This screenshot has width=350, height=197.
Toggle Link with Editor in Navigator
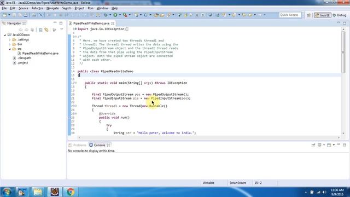[46, 30]
